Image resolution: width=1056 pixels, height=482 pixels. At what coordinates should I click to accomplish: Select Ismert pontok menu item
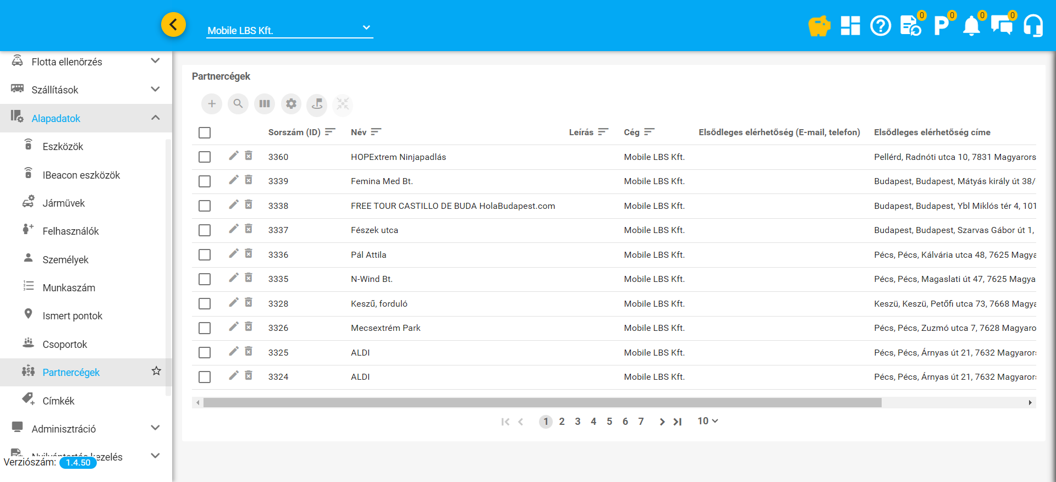coord(73,316)
